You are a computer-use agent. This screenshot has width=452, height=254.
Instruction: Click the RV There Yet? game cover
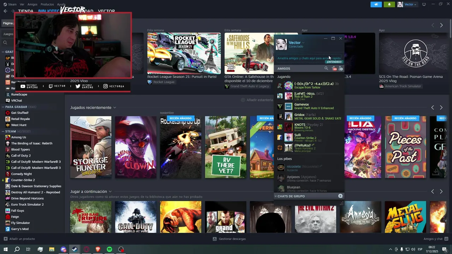[226, 147]
